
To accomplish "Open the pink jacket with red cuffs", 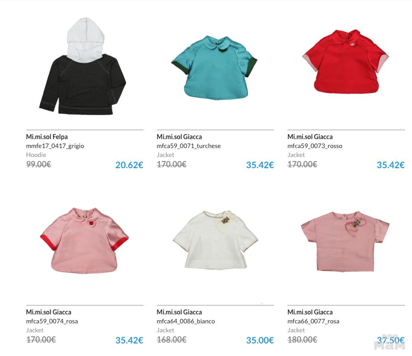I will (84, 241).
